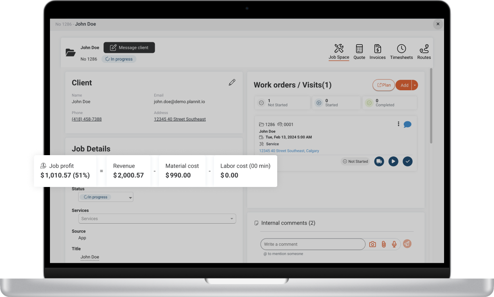Send comment with paper plane icon
The image size is (494, 297).
pos(407,244)
